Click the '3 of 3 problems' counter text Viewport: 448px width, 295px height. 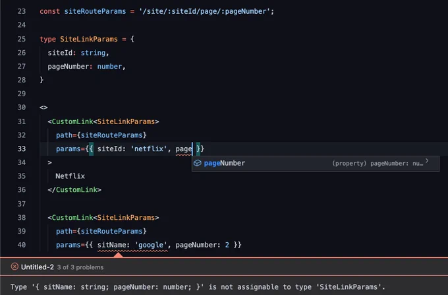pos(80,267)
